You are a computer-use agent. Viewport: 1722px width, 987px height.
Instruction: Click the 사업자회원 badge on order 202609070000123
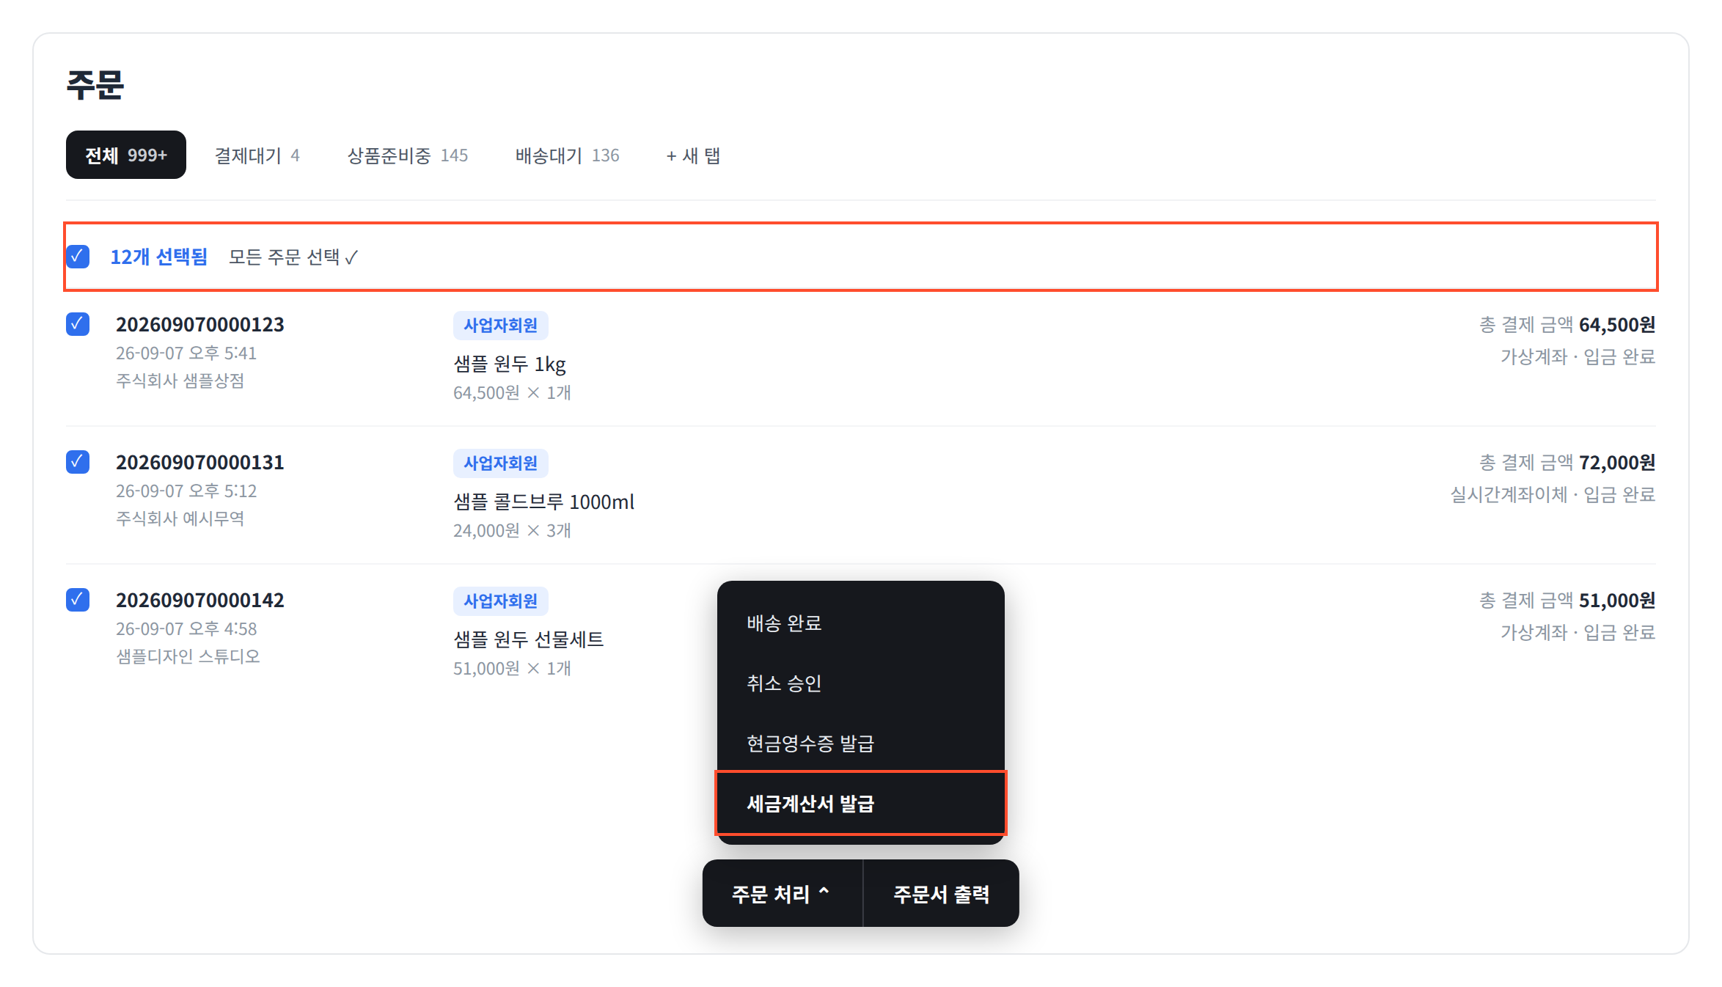pyautogui.click(x=501, y=326)
